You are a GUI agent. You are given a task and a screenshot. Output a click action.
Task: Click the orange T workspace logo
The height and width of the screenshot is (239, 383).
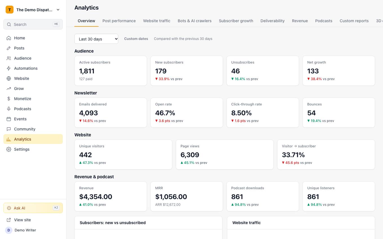10,10
